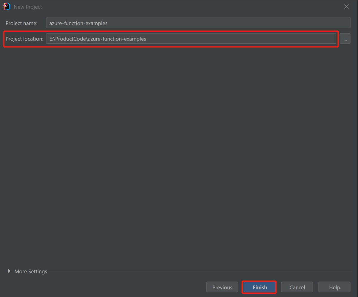Go back using the Previous button
358x297 pixels.
coord(222,287)
